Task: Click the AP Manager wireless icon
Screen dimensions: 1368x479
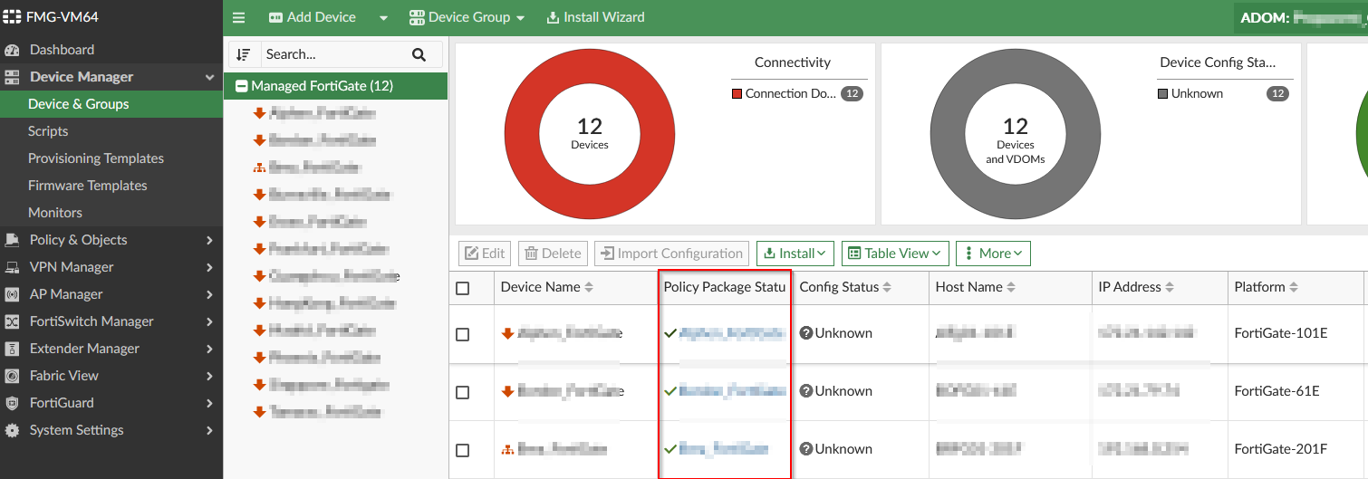Action: pos(12,294)
